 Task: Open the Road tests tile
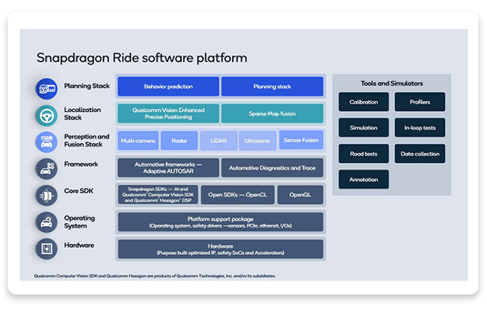click(x=364, y=154)
